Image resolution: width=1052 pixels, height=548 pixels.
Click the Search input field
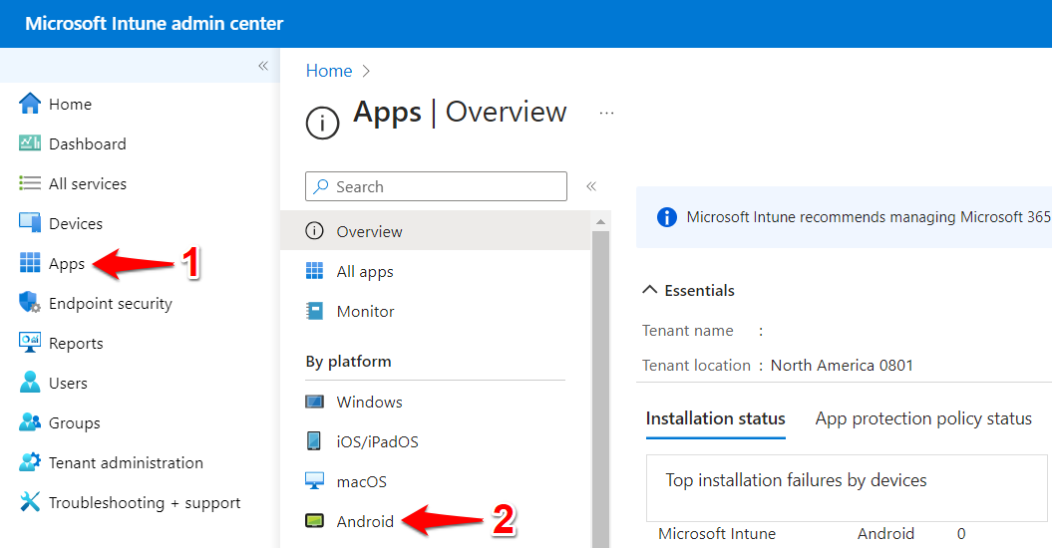tap(436, 185)
